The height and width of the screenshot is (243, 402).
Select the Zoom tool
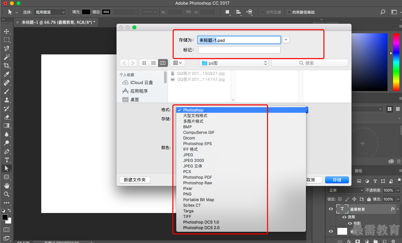click(6, 194)
